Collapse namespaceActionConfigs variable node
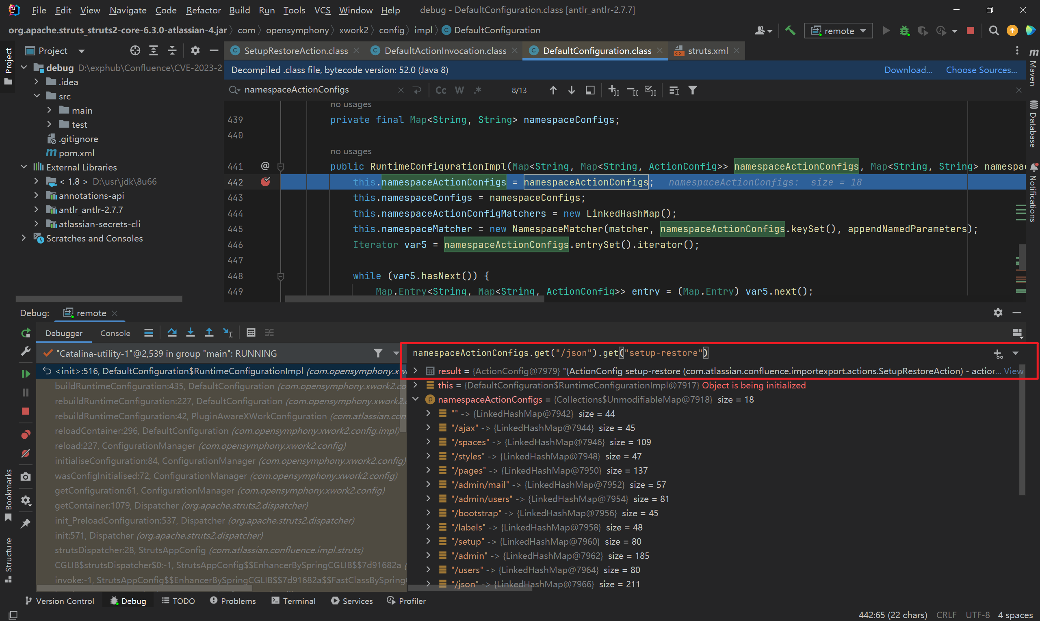1040x621 pixels. click(x=415, y=399)
